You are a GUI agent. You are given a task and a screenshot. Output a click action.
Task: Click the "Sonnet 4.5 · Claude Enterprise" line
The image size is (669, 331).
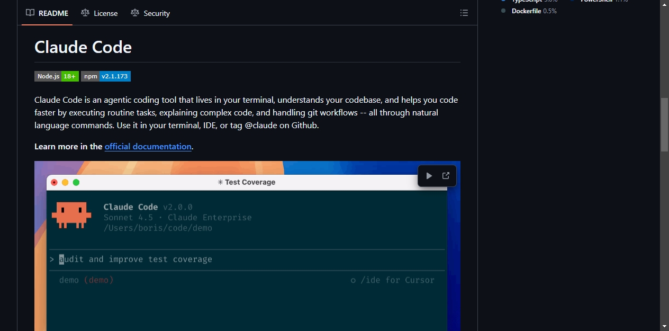click(x=178, y=218)
